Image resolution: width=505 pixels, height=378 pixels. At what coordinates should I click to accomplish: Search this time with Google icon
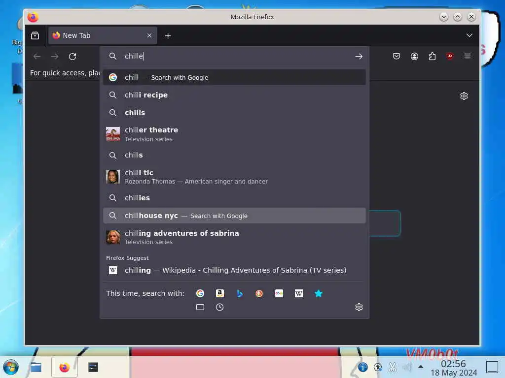point(200,293)
